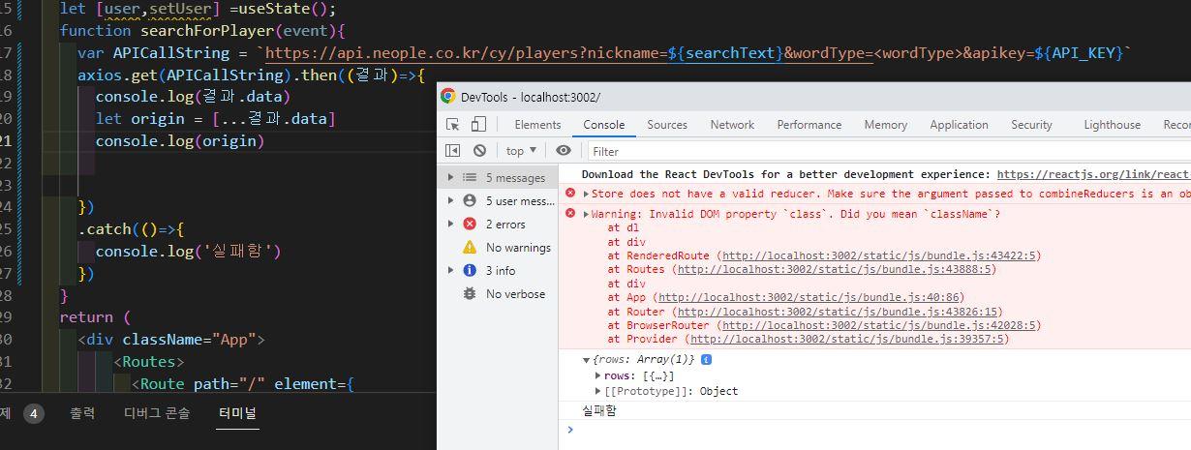Clear the console with the ban icon
This screenshot has width=1191, height=450.
479,151
